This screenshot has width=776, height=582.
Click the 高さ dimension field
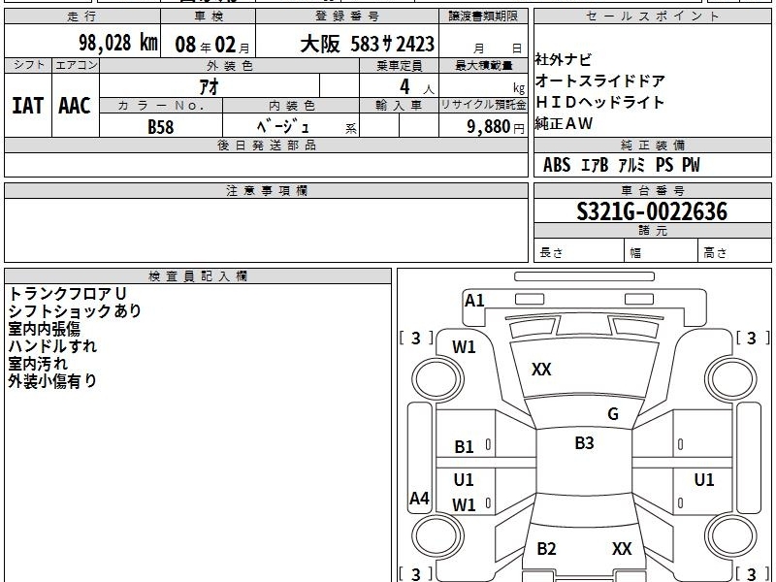[x=734, y=252]
